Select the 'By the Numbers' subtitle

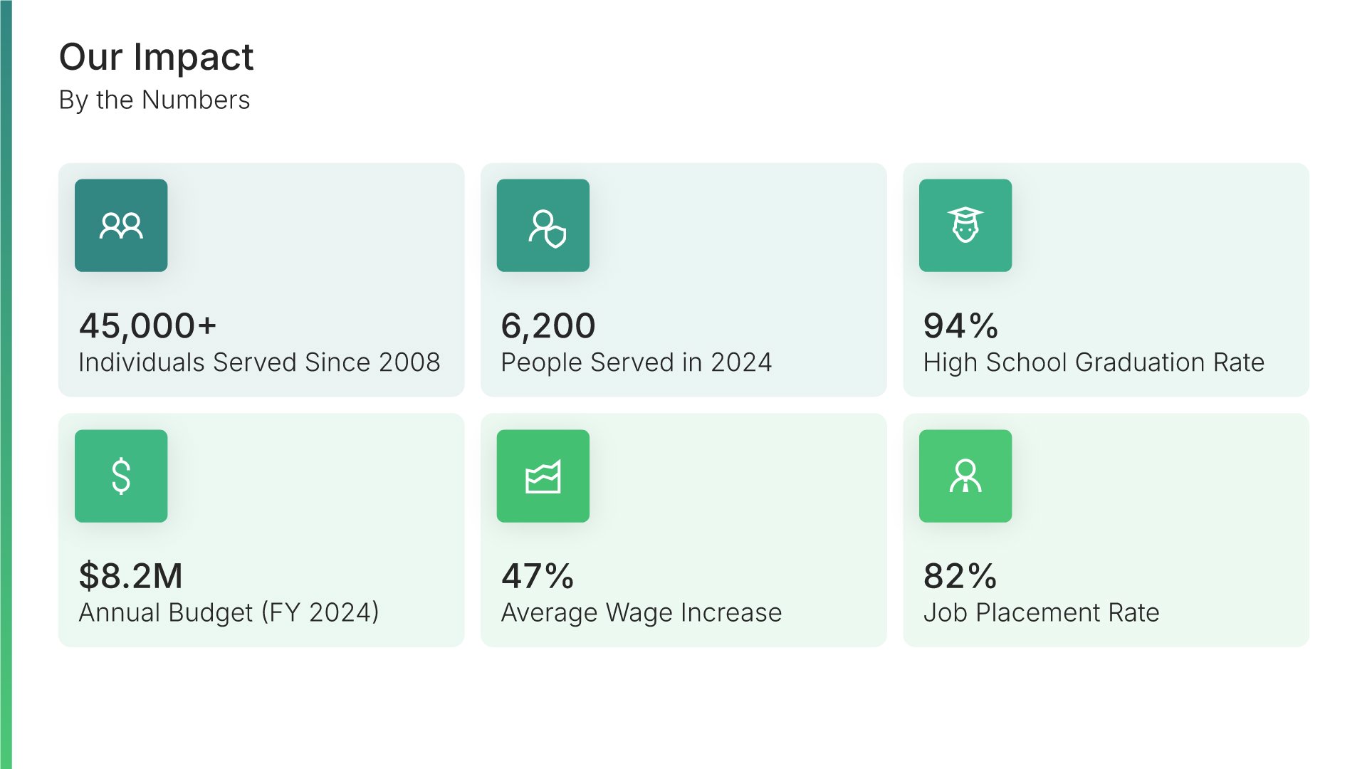[154, 100]
